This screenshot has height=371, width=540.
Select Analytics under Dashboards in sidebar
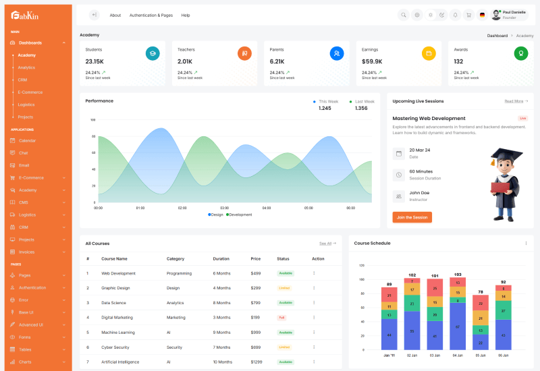pos(26,67)
